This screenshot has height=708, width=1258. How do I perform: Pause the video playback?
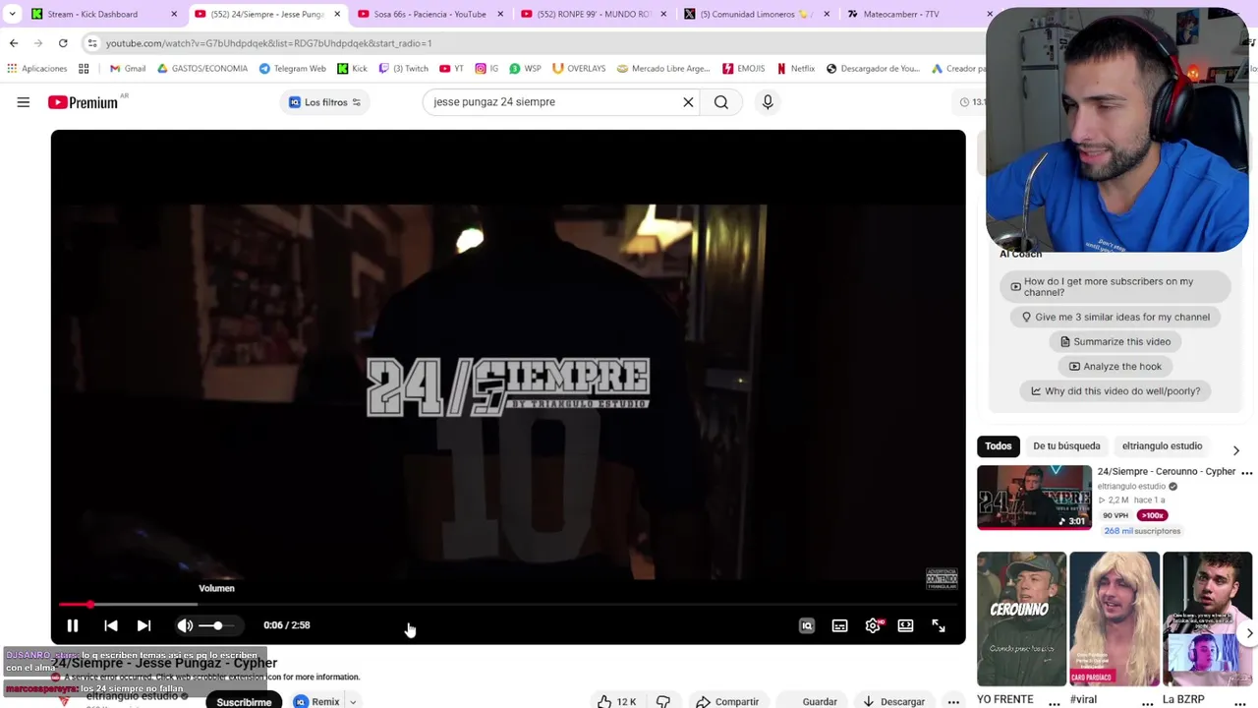tap(73, 625)
